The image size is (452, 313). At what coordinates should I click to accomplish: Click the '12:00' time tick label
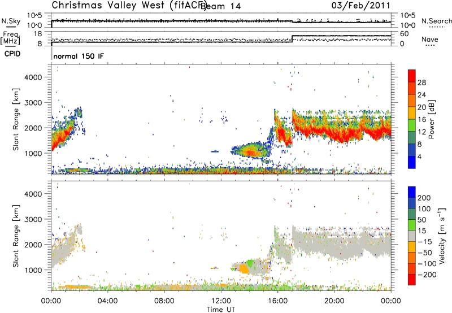point(221,301)
